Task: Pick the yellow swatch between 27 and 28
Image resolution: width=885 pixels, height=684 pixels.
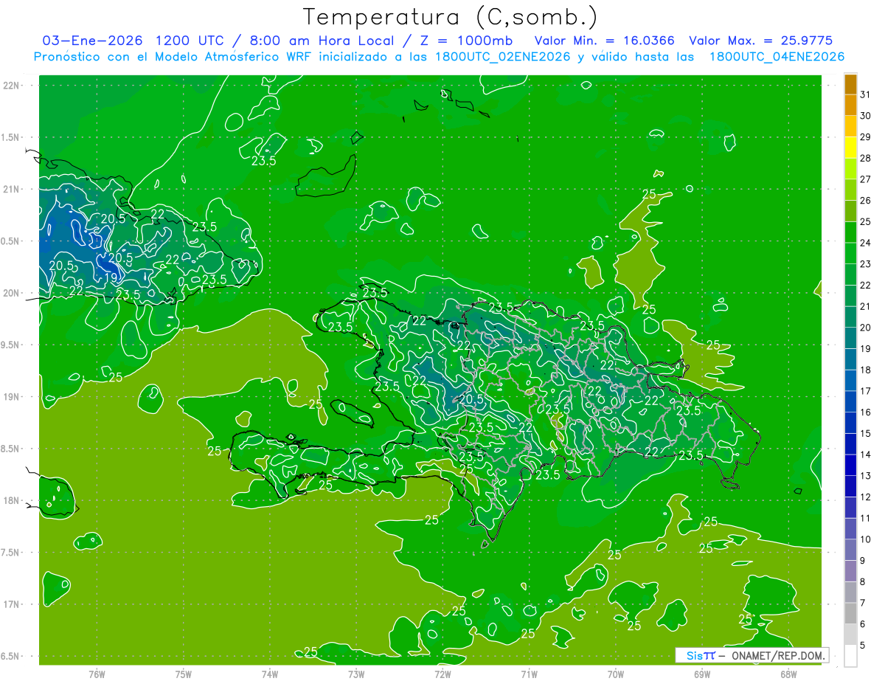Action: tap(850, 168)
